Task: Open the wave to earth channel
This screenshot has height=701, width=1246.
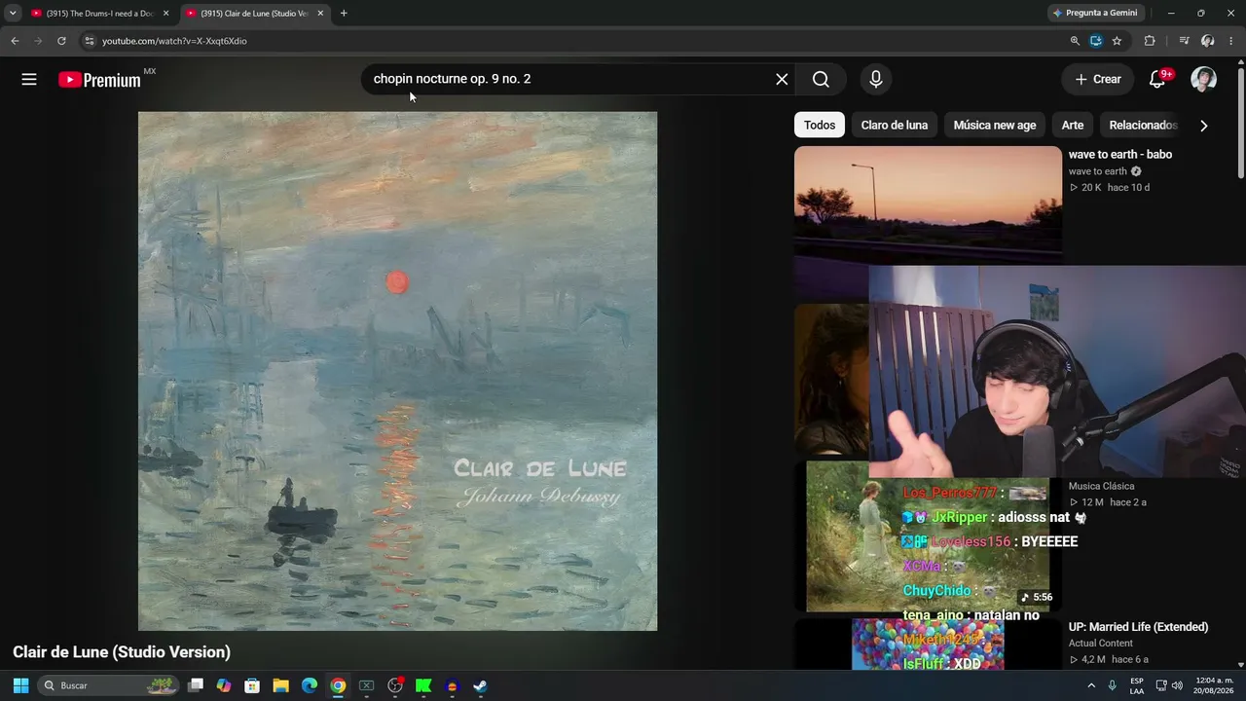Action: coord(1098,171)
